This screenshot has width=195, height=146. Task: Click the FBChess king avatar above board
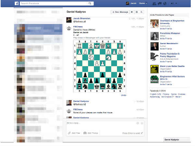pyautogui.click(x=69, y=28)
